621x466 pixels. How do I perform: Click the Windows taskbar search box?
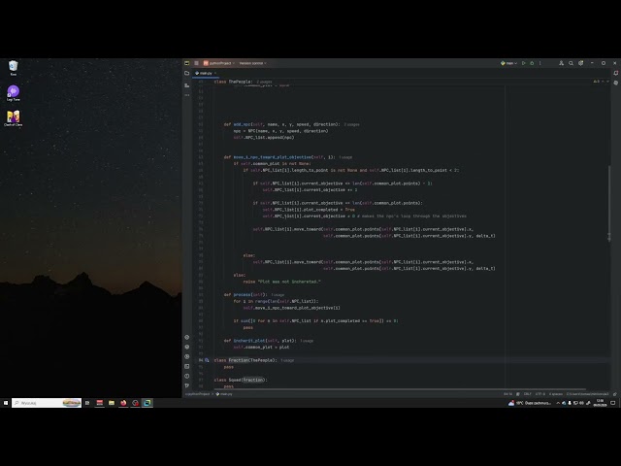(47, 403)
